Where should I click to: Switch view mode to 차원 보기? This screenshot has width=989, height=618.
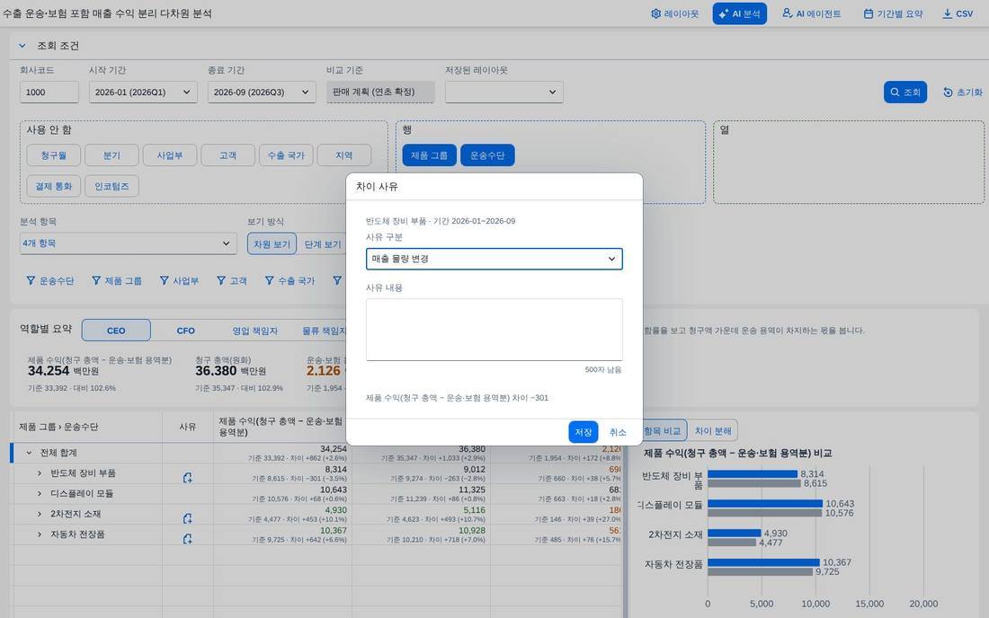coord(272,243)
